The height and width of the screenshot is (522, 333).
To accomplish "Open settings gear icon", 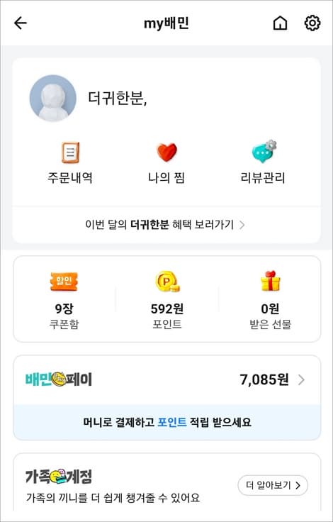I will (312, 23).
